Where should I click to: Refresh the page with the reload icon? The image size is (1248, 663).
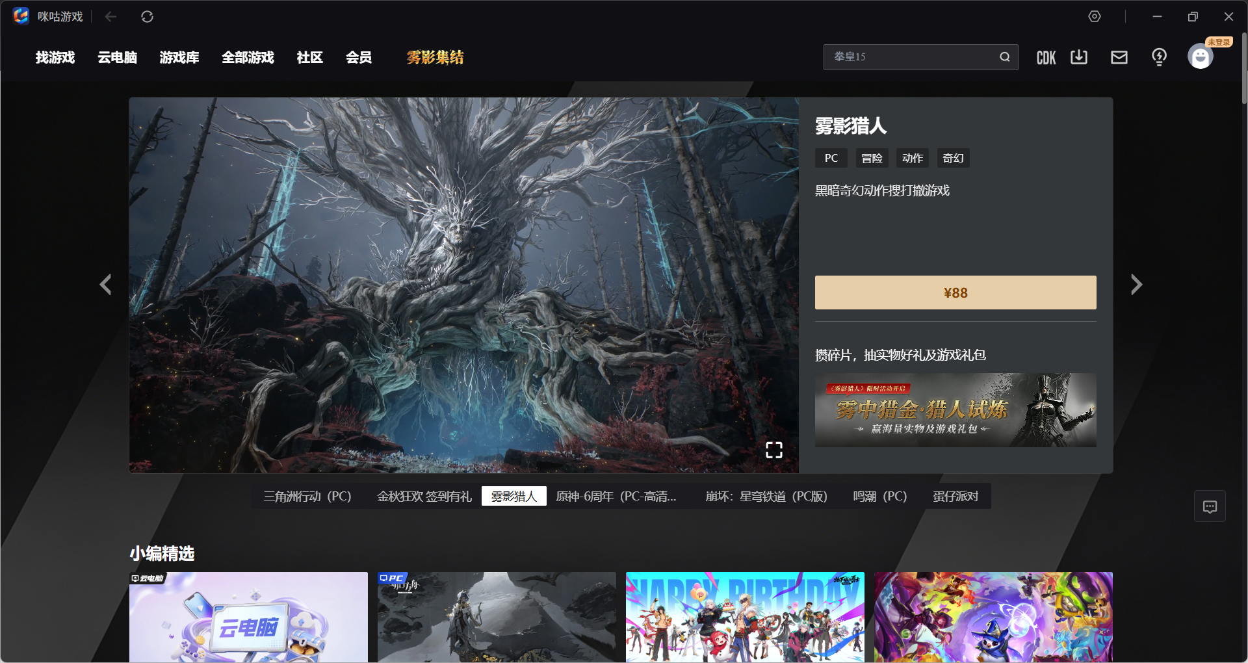(x=148, y=17)
